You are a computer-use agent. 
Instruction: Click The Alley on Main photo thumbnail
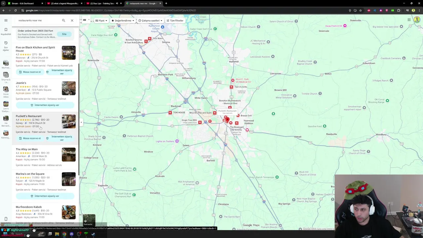pyautogui.click(x=69, y=154)
